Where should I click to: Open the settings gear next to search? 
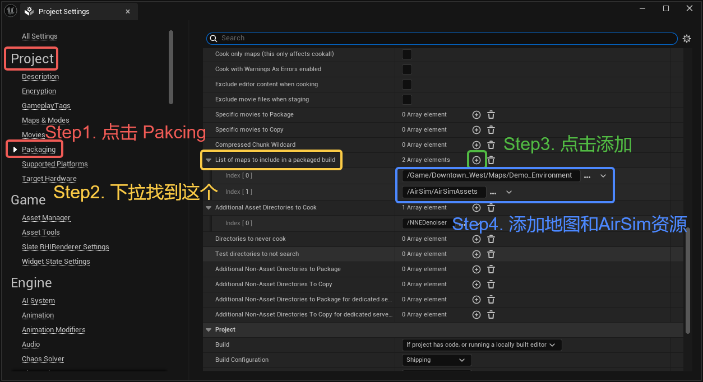687,39
